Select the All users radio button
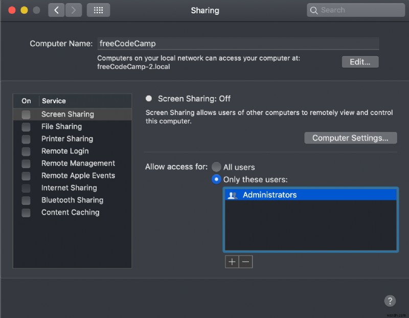Screen dimensions: 409x318 pos(217,167)
